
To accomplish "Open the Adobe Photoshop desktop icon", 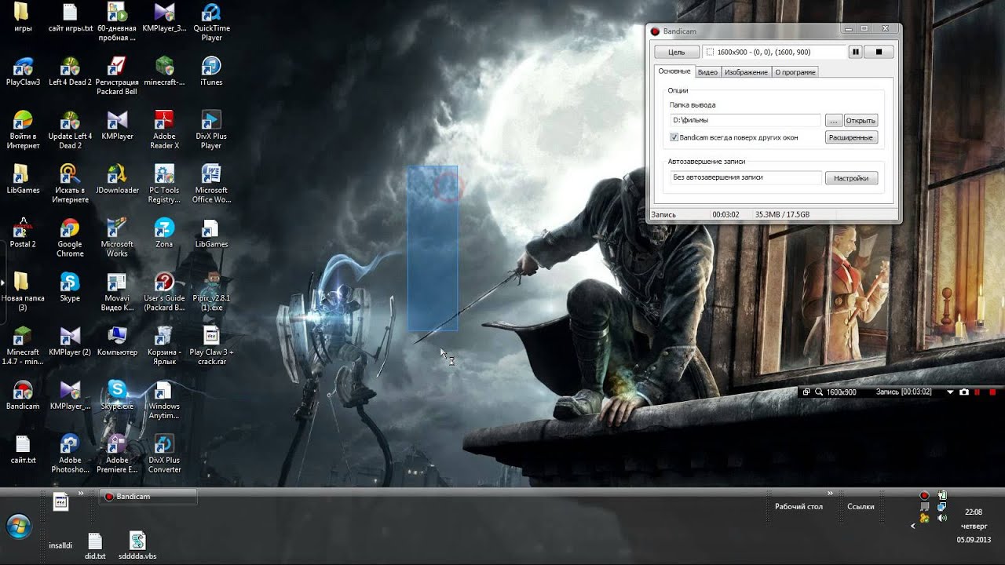I will [x=70, y=453].
